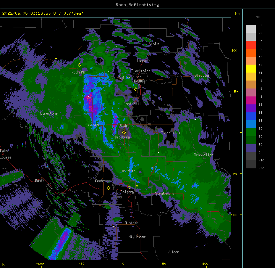Click the Vulcan label
Screen dimensions: 275x268
pyautogui.click(x=173, y=252)
